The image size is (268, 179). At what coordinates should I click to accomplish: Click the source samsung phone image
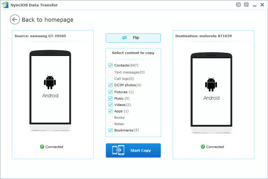50,91
